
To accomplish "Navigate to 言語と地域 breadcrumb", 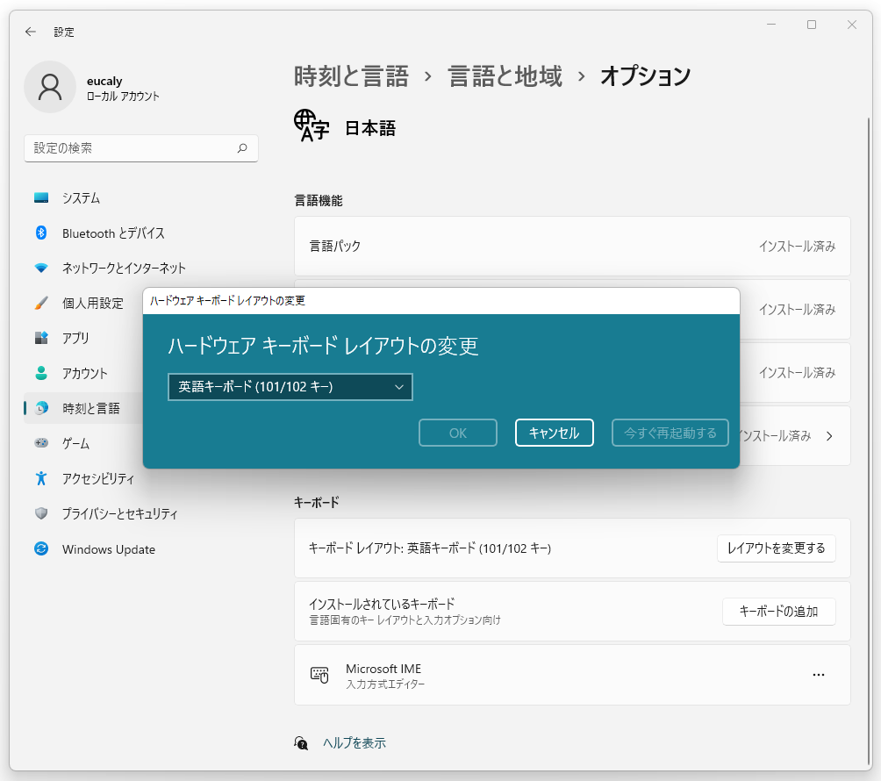I will click(x=505, y=76).
